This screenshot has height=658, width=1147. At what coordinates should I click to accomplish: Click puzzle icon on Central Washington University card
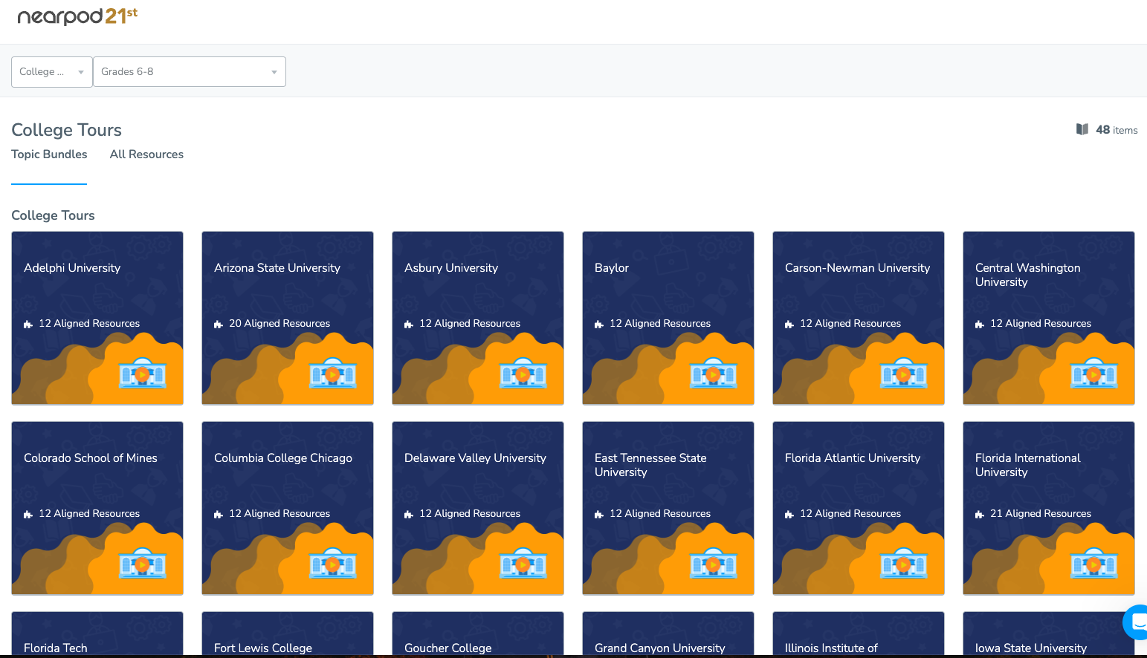click(980, 325)
